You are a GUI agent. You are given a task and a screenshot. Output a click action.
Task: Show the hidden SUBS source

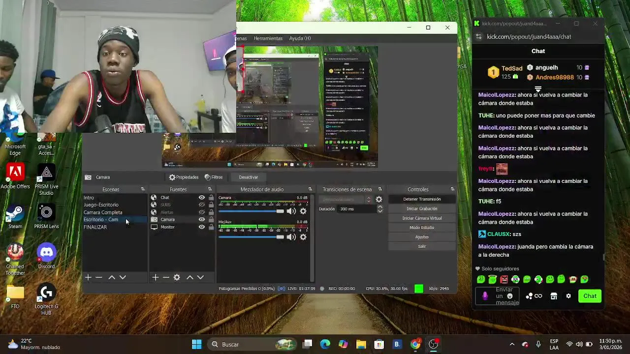tap(201, 205)
